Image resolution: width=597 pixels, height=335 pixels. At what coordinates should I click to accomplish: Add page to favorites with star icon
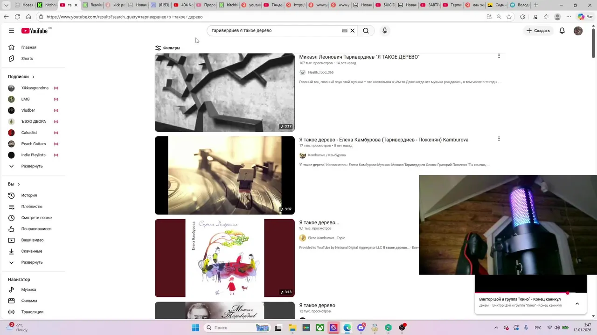point(509,17)
